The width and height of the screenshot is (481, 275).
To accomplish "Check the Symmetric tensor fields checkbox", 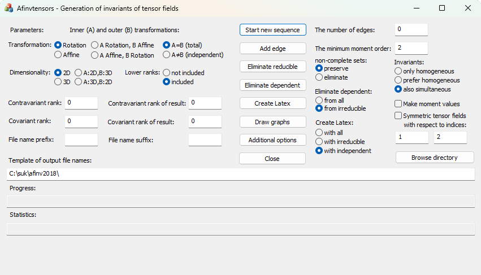I will pos(398,116).
